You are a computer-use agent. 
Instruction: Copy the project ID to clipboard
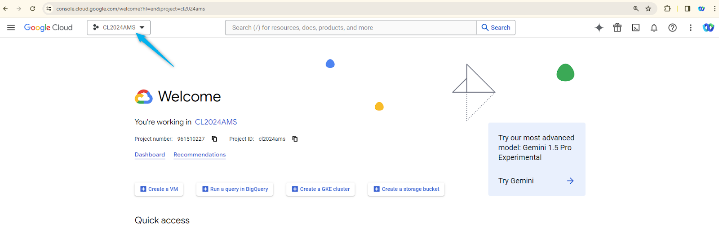coord(295,139)
